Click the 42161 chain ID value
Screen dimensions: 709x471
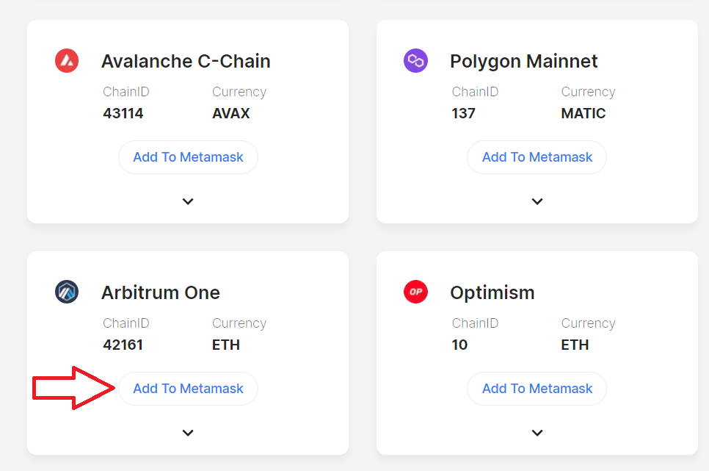pos(123,345)
